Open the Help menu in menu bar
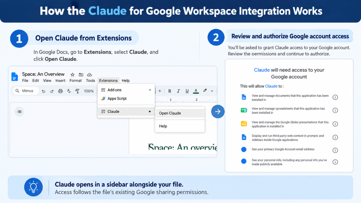 click(x=126, y=81)
